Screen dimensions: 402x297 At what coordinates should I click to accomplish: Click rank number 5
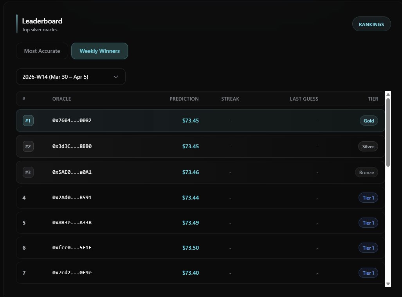[24, 223]
